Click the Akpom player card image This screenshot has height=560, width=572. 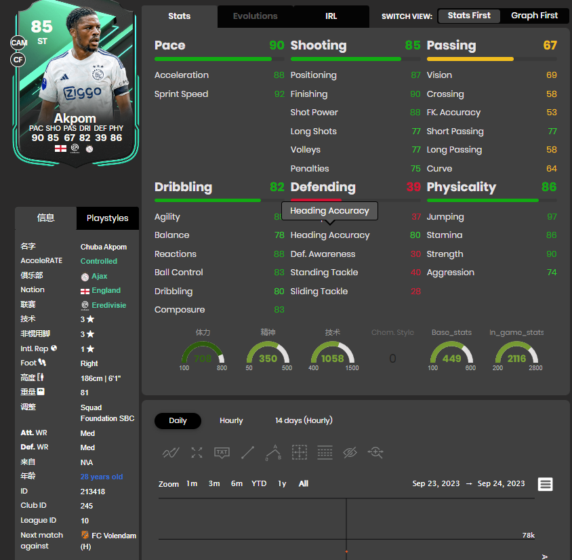click(x=75, y=84)
